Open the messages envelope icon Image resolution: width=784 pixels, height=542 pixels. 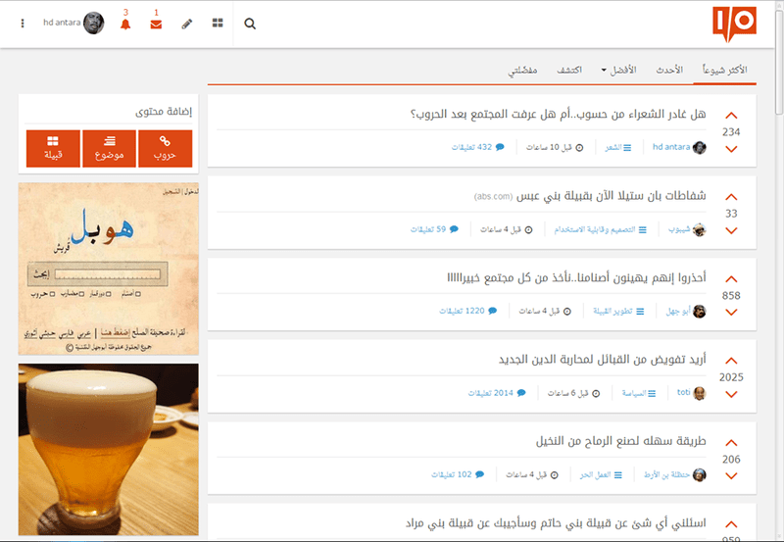tap(156, 25)
